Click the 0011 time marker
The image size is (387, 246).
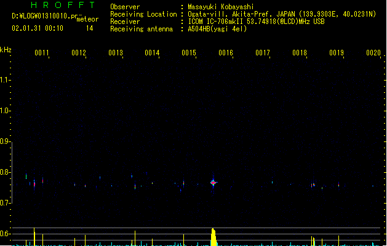point(42,53)
